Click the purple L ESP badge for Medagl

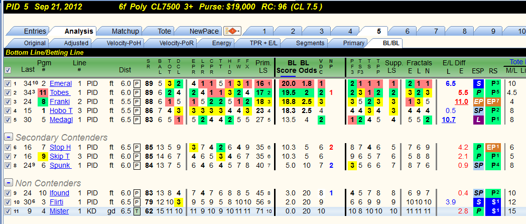(478, 120)
